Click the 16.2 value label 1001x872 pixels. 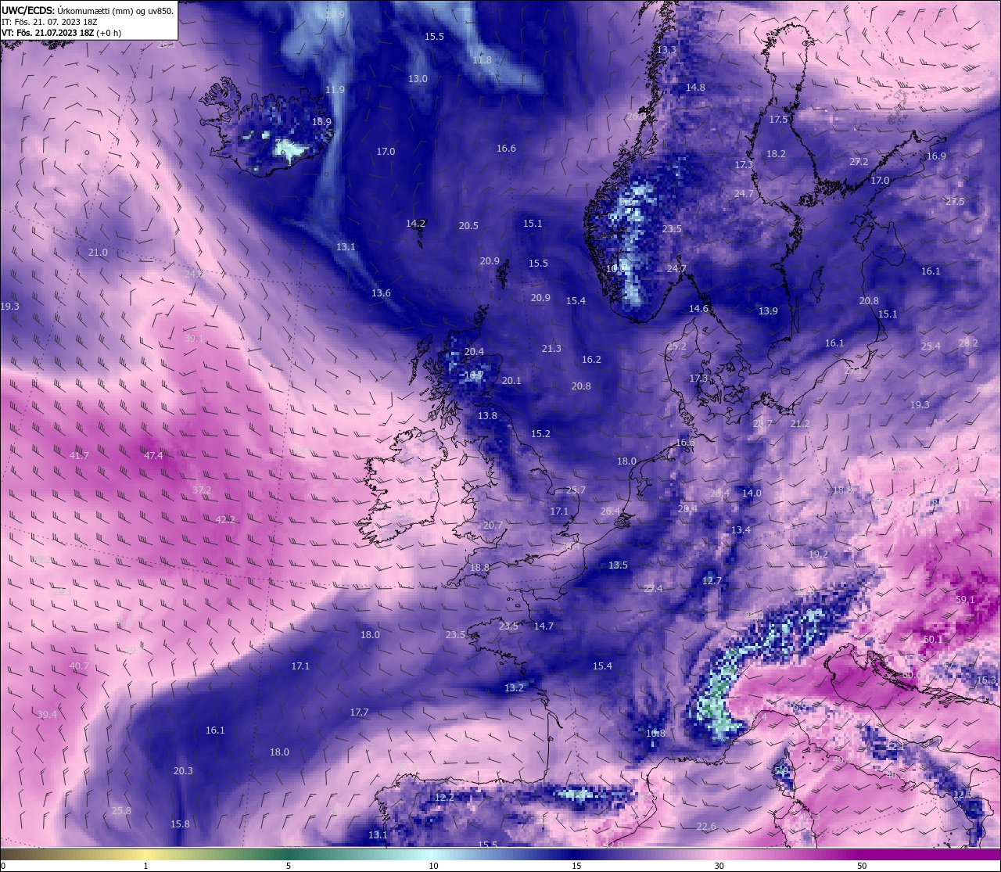click(x=591, y=360)
